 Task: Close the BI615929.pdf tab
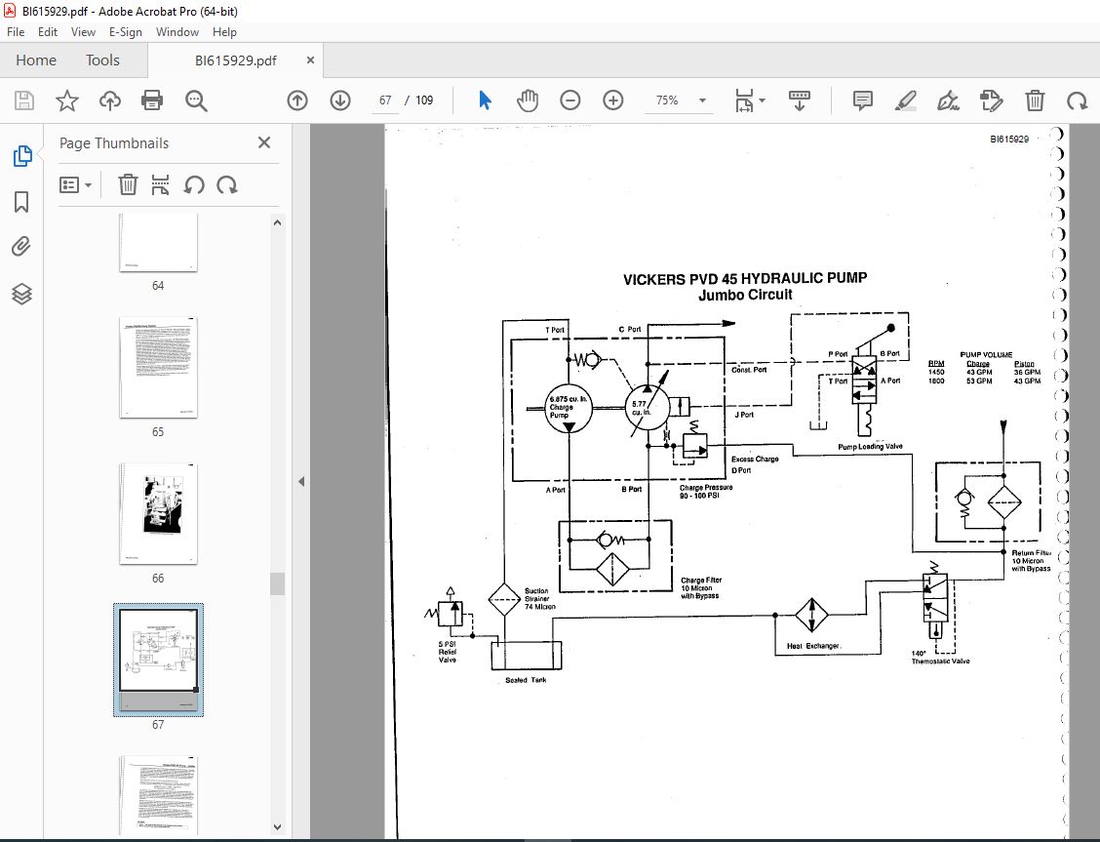(310, 60)
